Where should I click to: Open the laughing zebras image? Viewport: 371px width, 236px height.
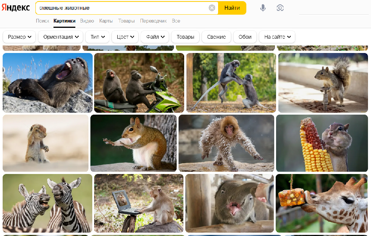47,203
